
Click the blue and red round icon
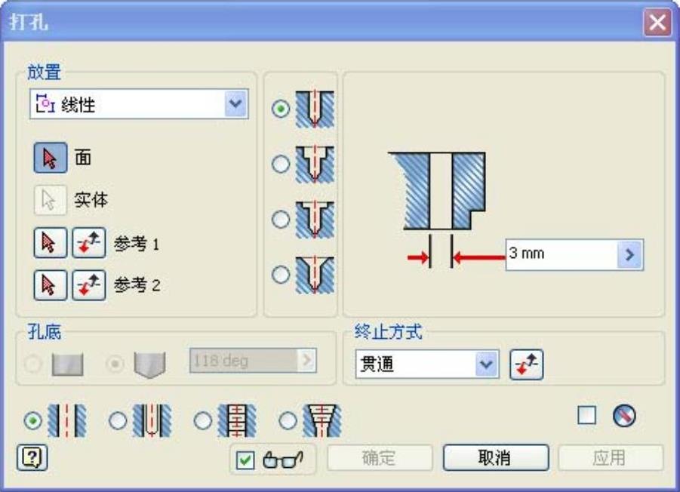tap(624, 416)
